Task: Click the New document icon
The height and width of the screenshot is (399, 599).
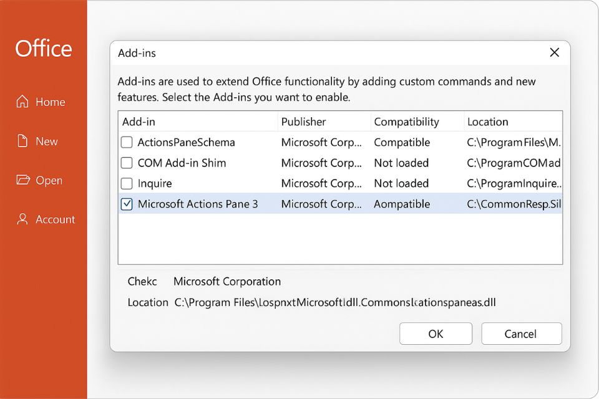Action: (x=22, y=141)
